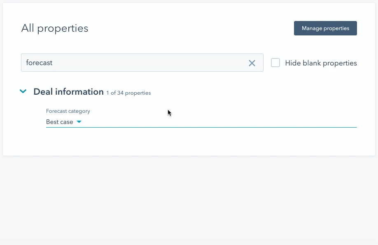Image resolution: width=378 pixels, height=245 pixels.
Task: Open the Best case dropdown caret
Action: (x=79, y=122)
